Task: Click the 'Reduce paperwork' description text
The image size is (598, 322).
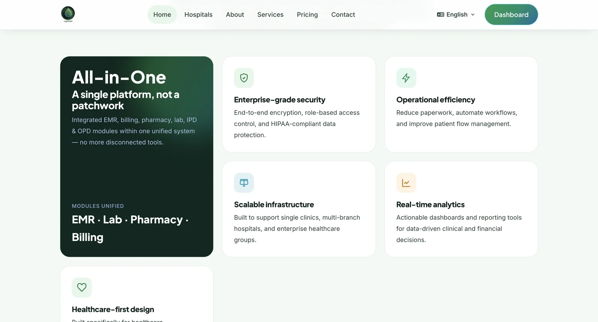Action: [457, 118]
